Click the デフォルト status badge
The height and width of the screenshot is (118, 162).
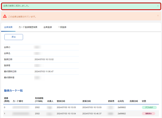149,107
